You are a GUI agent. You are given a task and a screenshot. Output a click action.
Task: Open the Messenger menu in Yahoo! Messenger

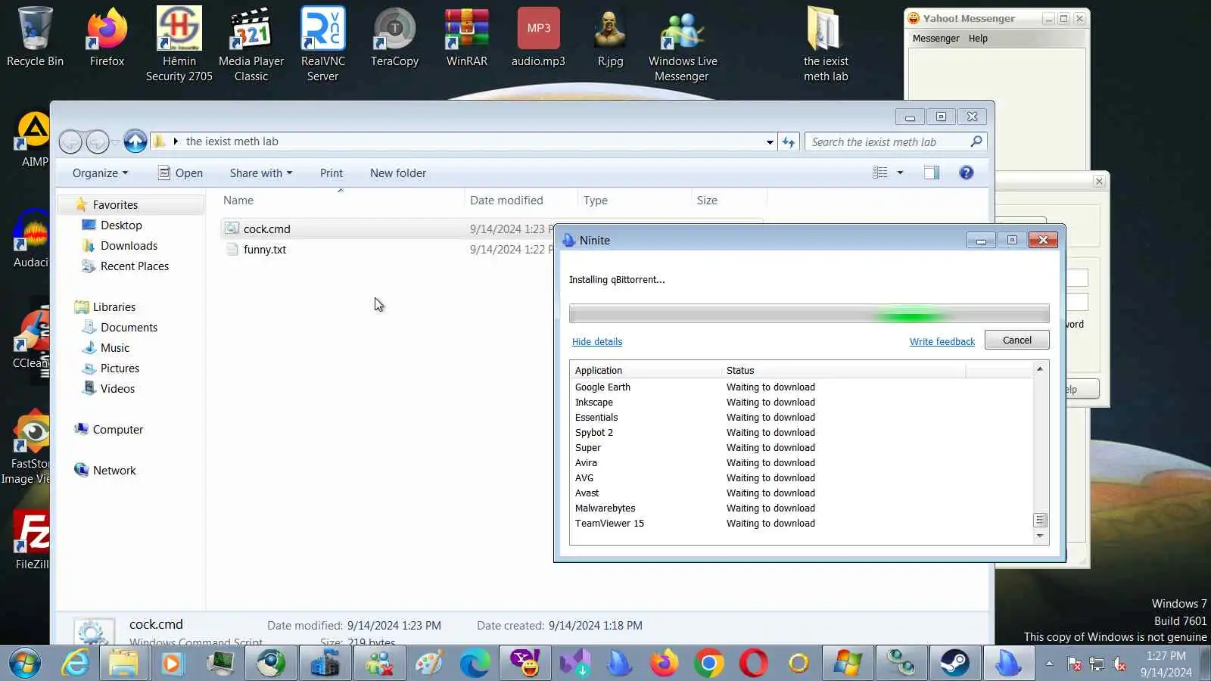pyautogui.click(x=935, y=39)
